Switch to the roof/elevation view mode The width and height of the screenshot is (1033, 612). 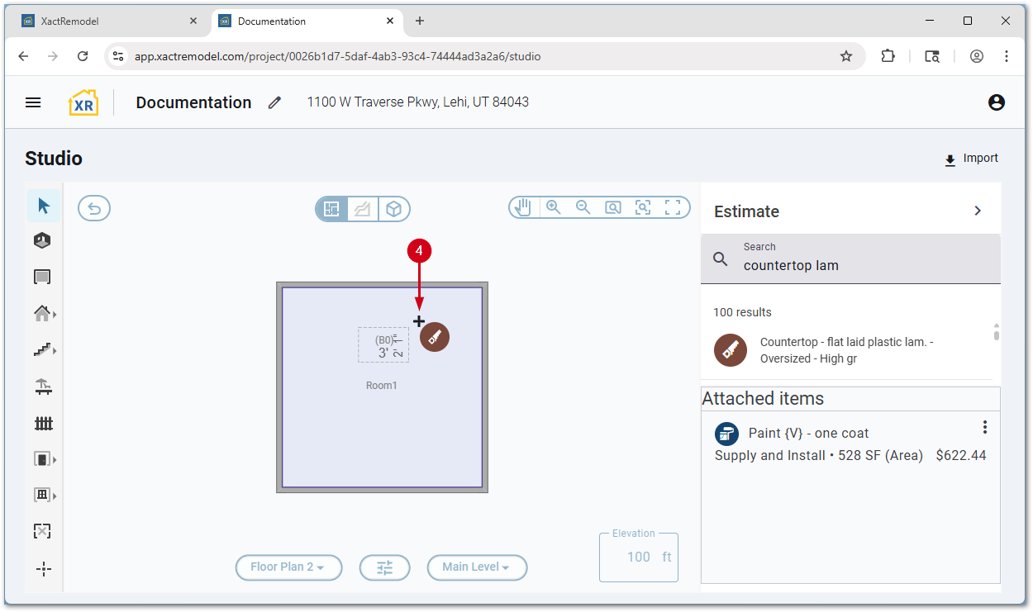click(363, 209)
